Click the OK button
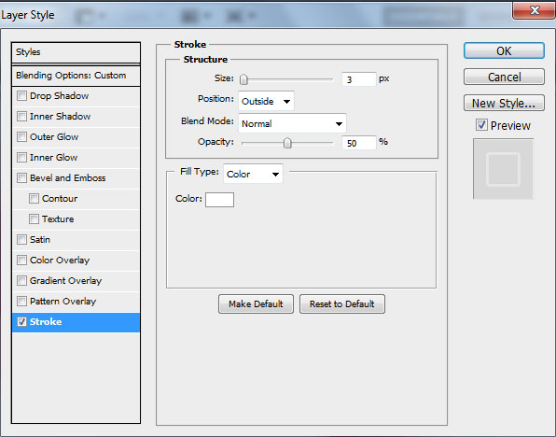 (x=504, y=50)
